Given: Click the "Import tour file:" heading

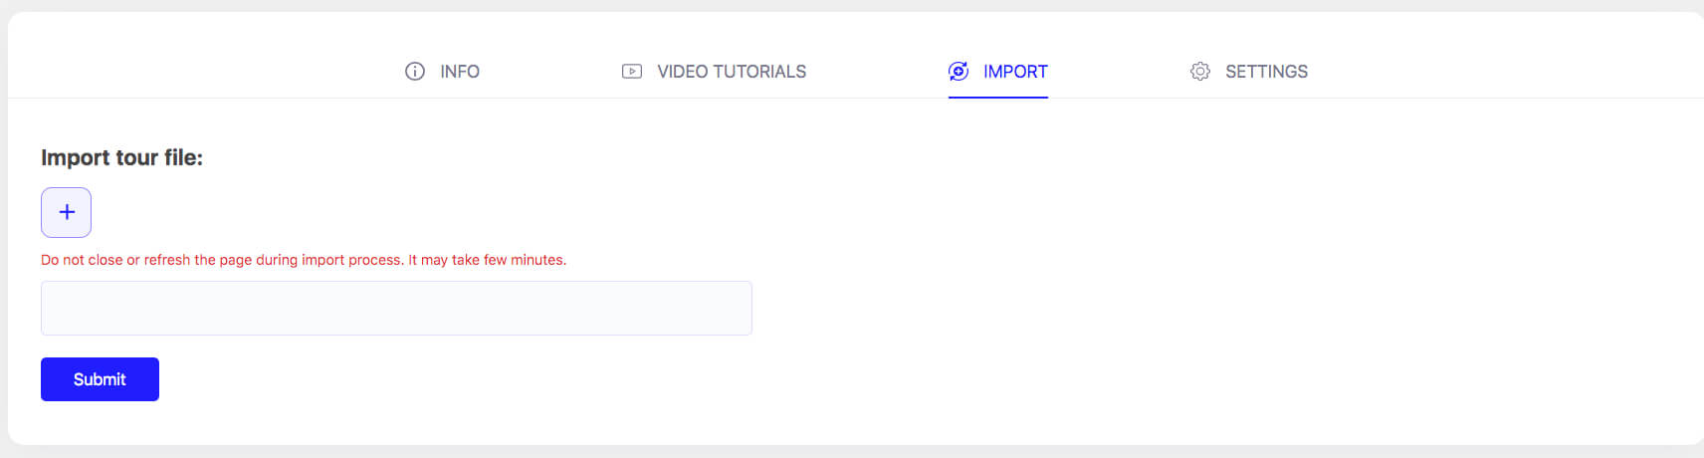Looking at the screenshot, I should (121, 157).
